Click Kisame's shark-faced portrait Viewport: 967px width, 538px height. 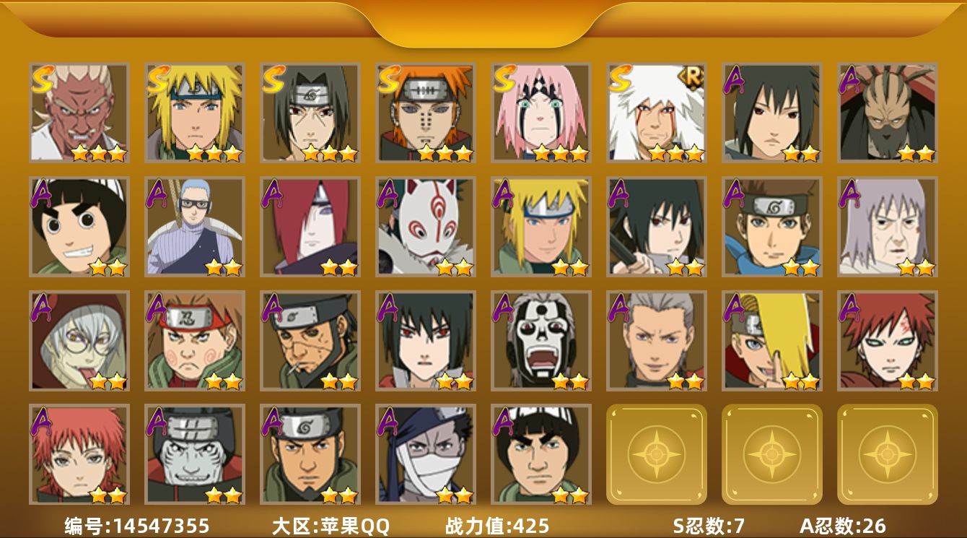[x=194, y=454]
